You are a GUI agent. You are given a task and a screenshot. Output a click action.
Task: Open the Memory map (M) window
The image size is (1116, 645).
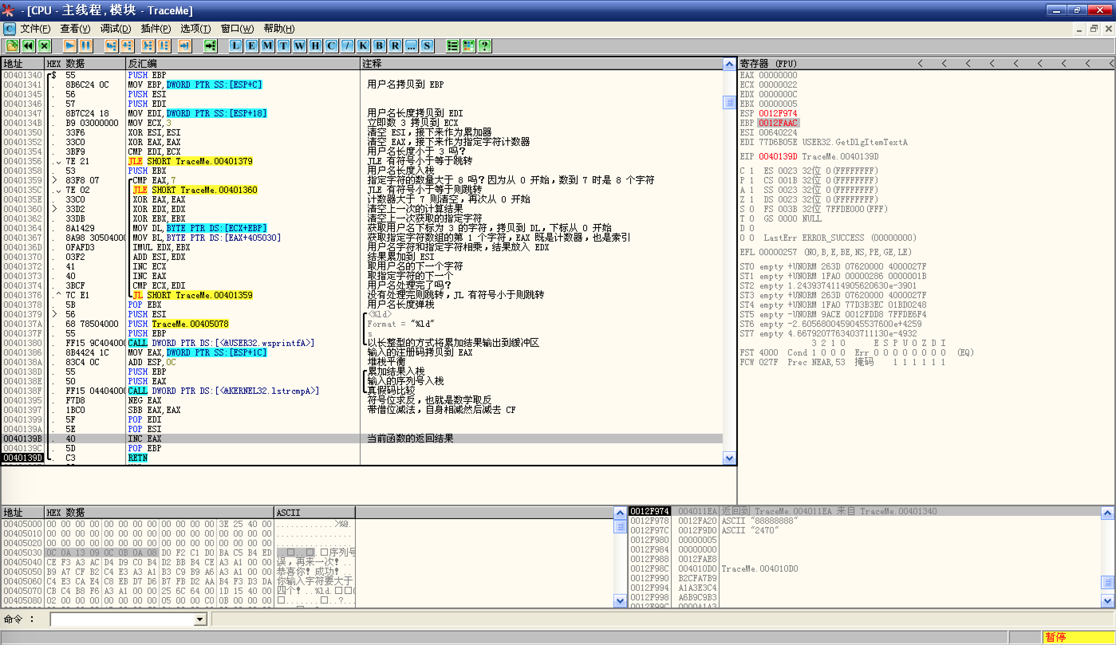[x=268, y=45]
